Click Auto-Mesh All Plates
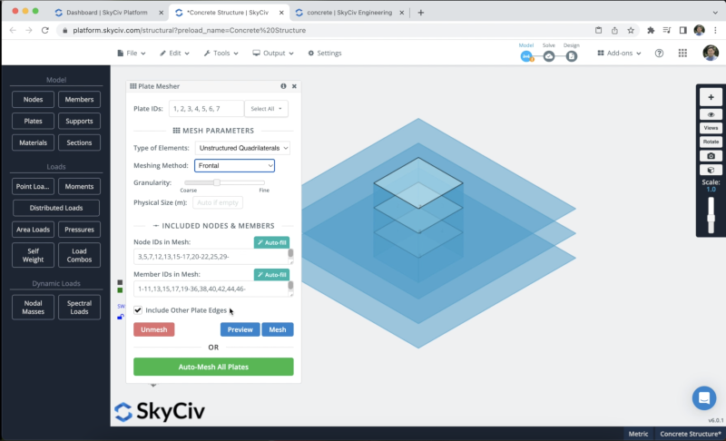Screen dimensions: 726x441 point(213,367)
